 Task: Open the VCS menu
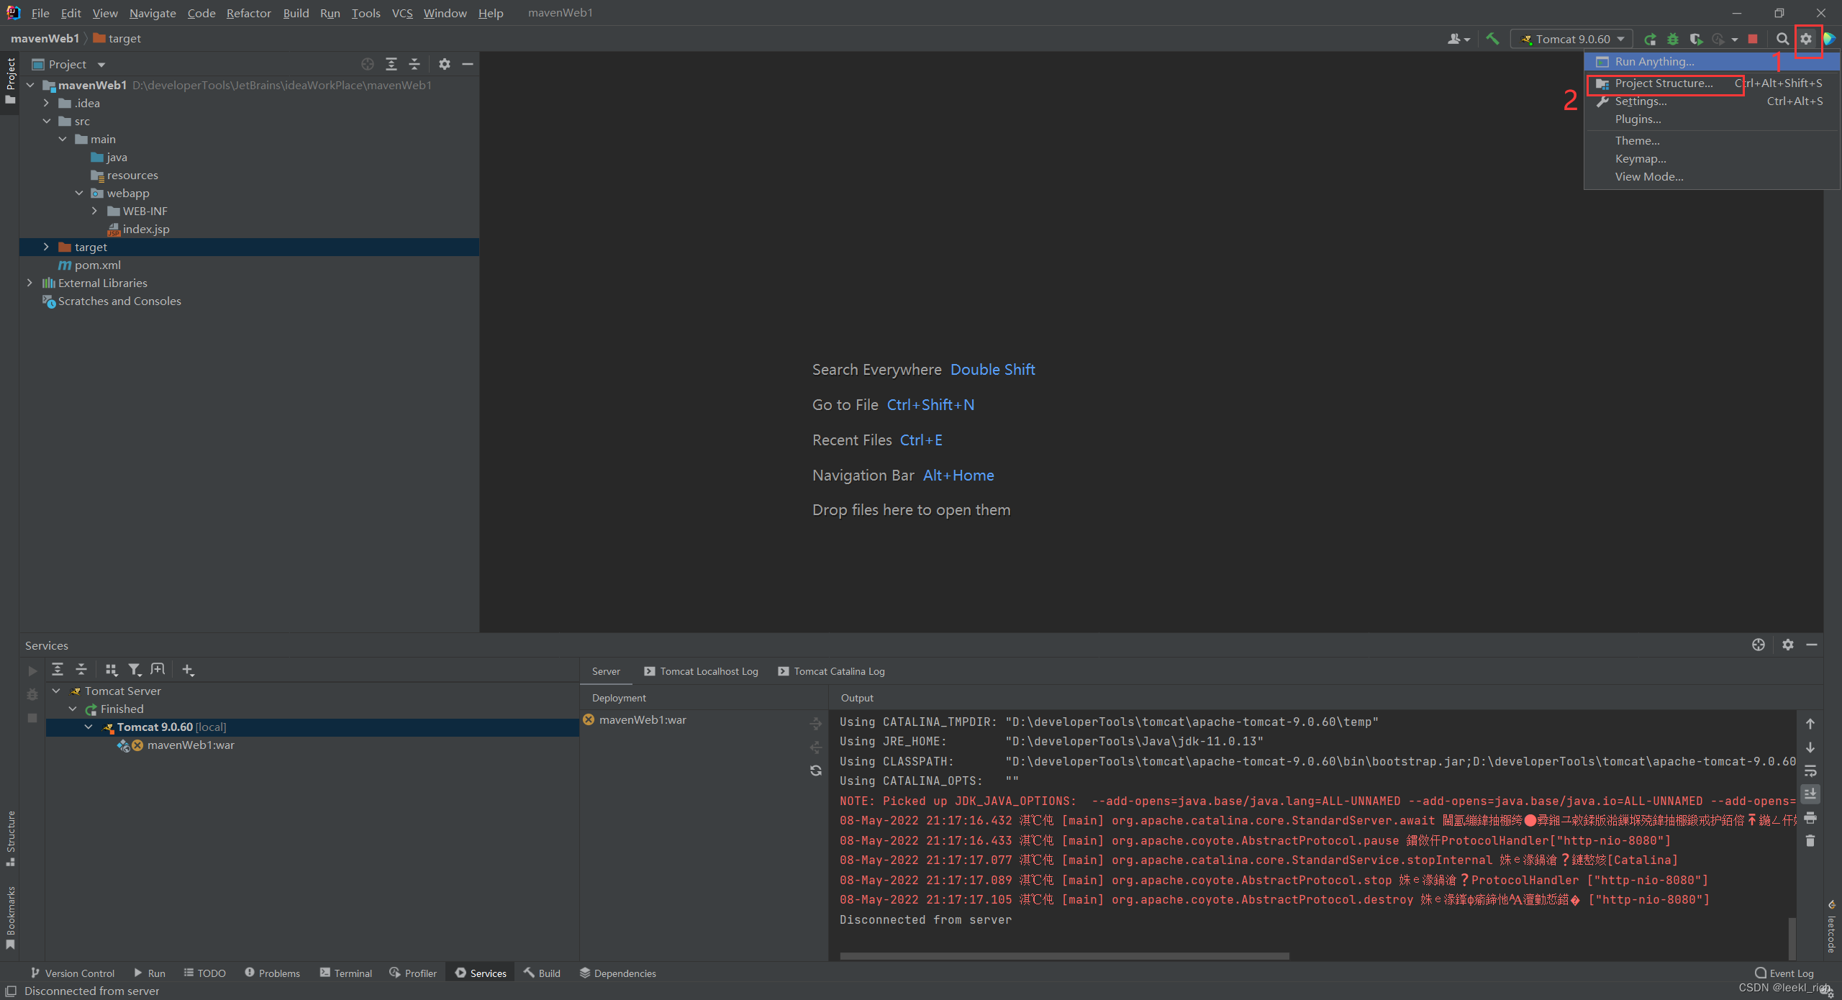point(401,13)
